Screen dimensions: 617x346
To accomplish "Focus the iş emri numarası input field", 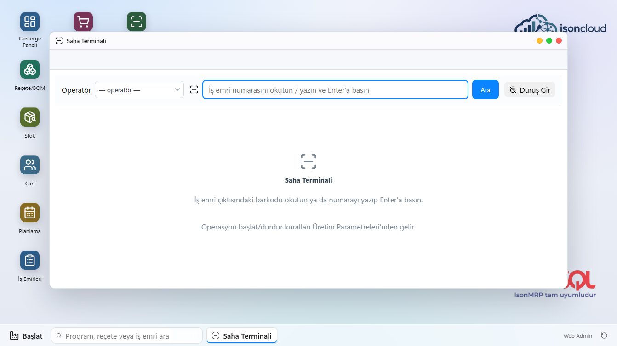I will [x=335, y=90].
